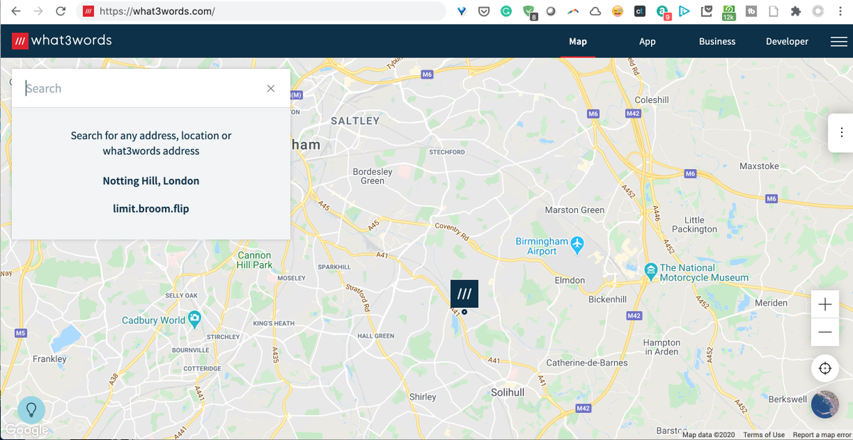Click the browser address bar URL
853x440 pixels.
[157, 11]
